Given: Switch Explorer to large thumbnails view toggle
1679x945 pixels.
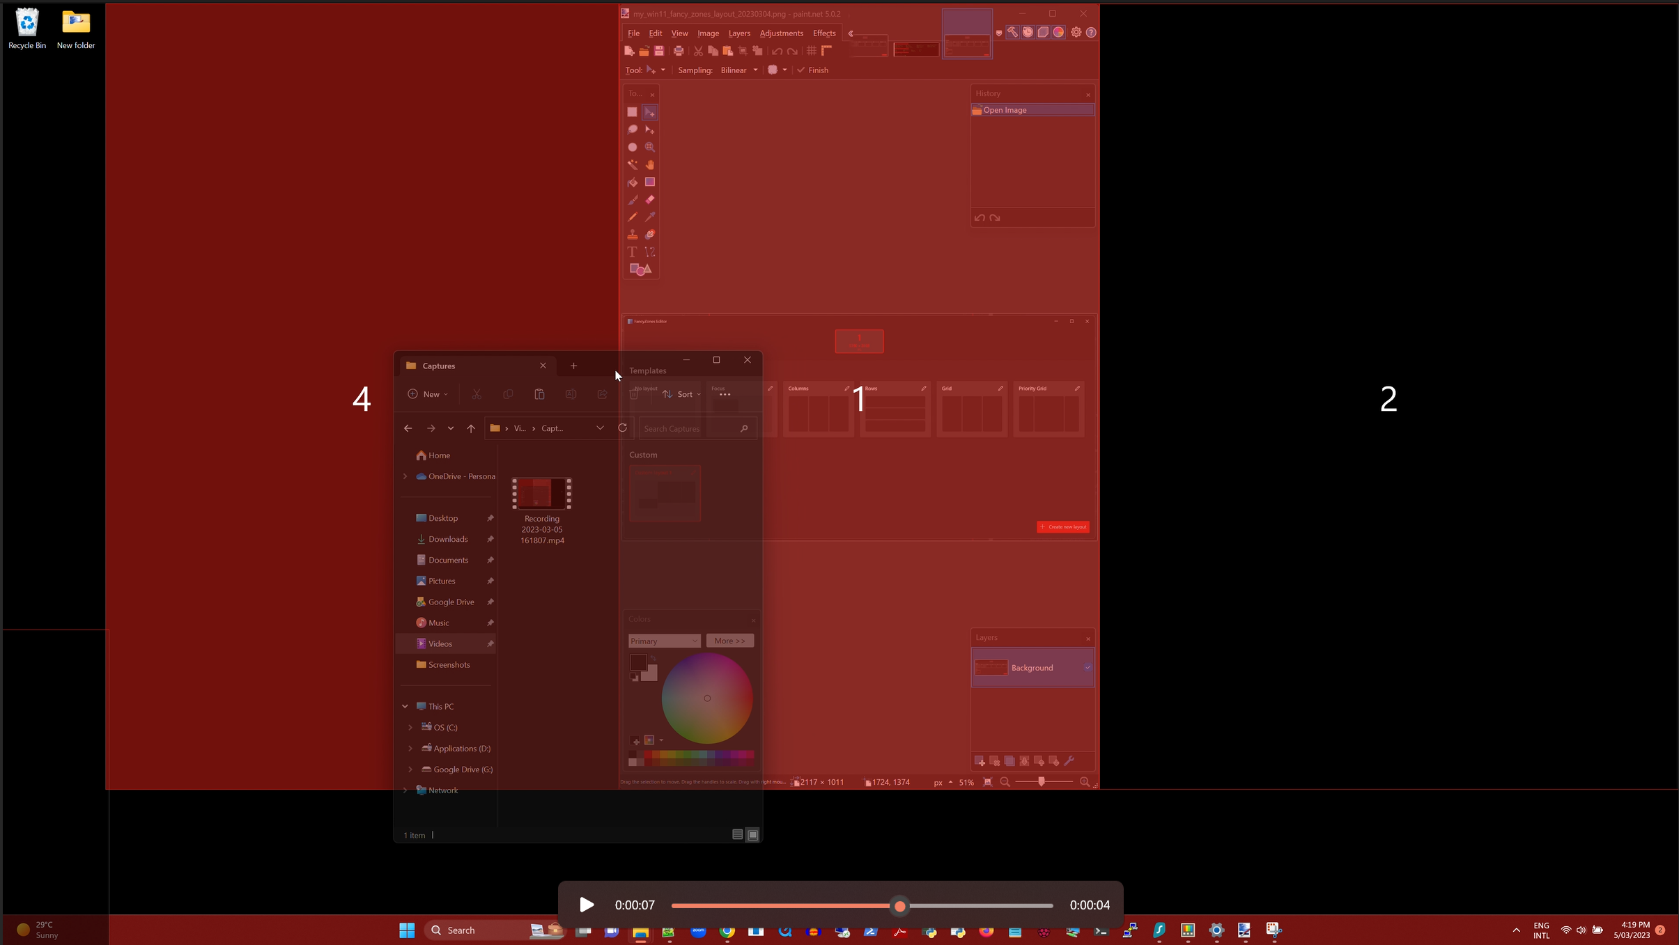Looking at the screenshot, I should [753, 834].
